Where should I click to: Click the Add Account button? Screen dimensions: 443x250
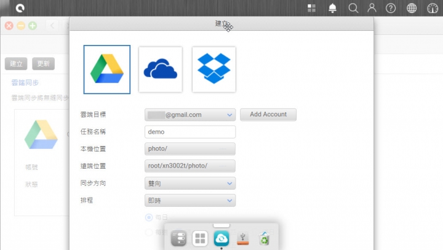click(x=268, y=115)
